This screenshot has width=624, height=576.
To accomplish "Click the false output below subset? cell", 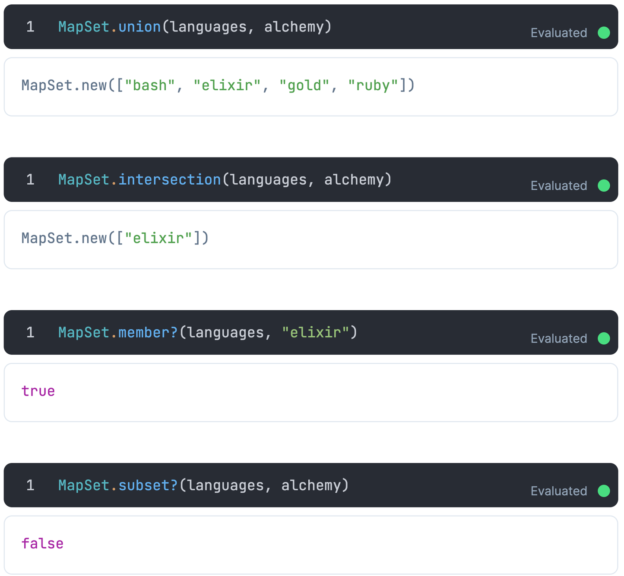I will pyautogui.click(x=42, y=544).
